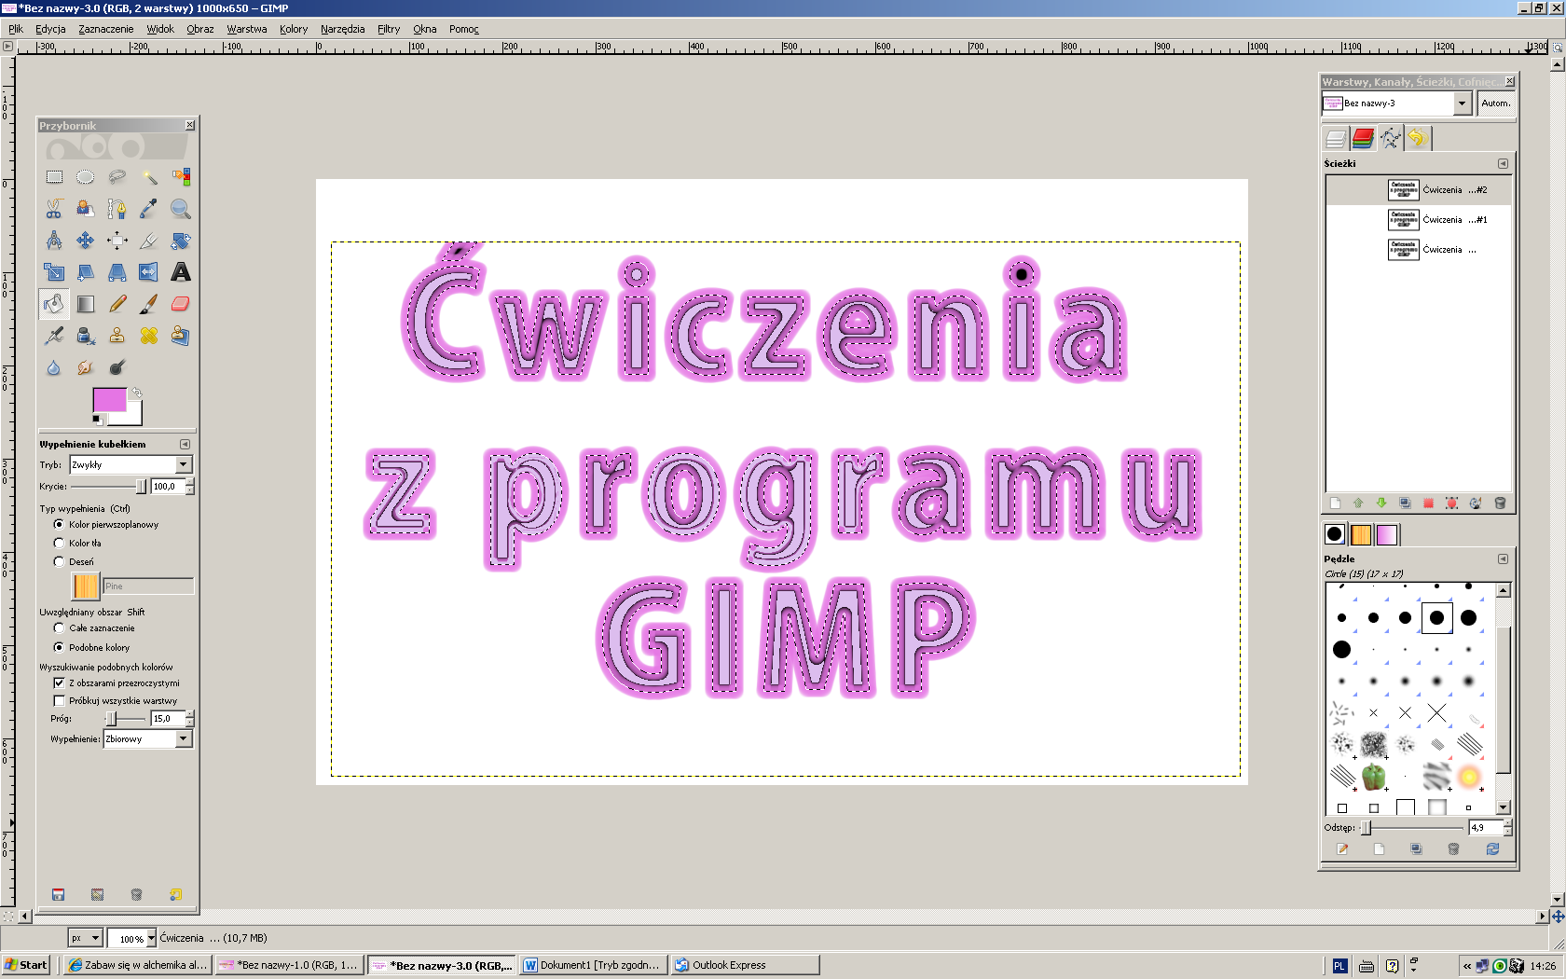Screen dimensions: 1566x979
Task: Open the Filtry menu
Action: click(x=389, y=29)
